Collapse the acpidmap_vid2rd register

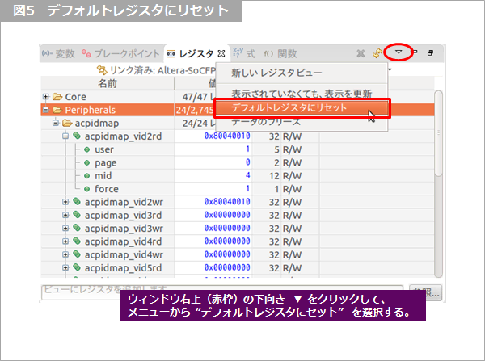66,136
